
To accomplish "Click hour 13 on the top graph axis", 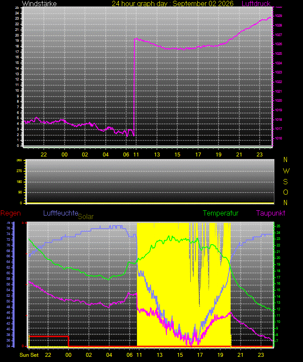I will 157,154.
